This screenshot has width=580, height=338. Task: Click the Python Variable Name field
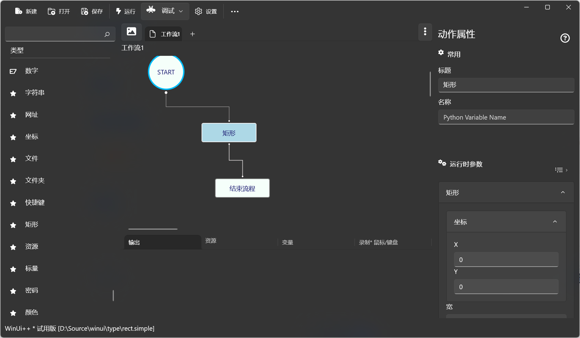tap(506, 117)
